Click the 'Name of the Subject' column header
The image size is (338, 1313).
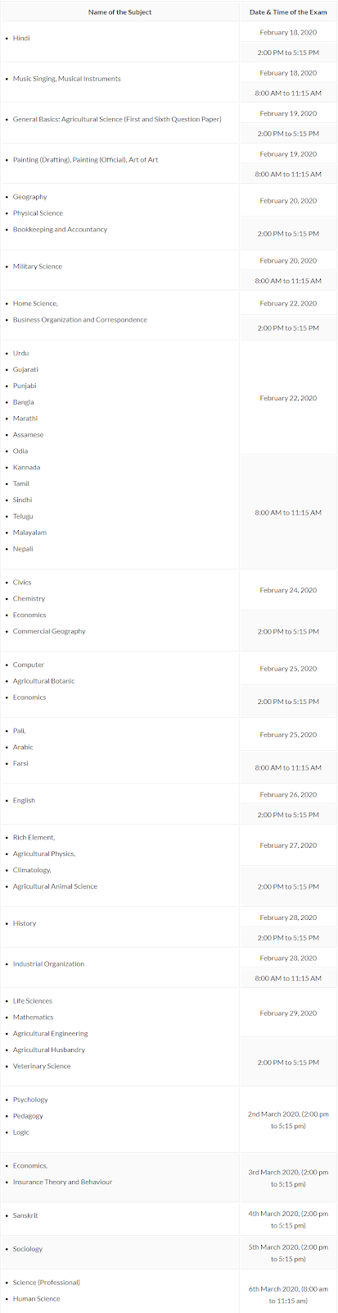[x=119, y=12]
